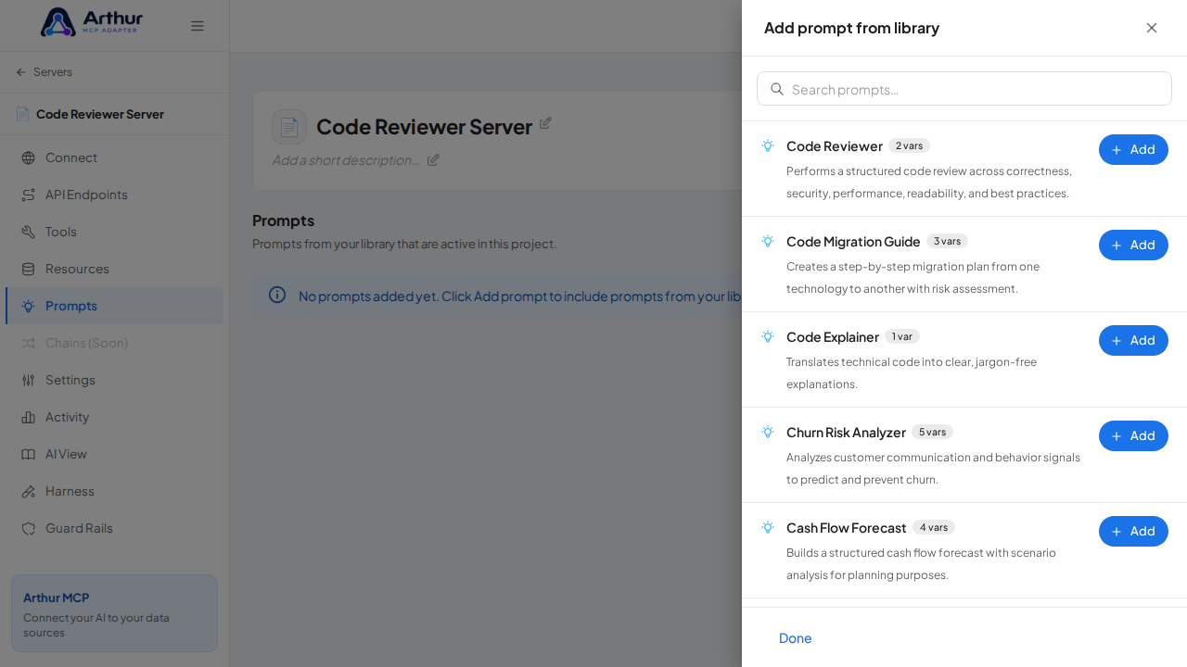Click the Code Migration Guide lightbulb icon

[x=768, y=241]
